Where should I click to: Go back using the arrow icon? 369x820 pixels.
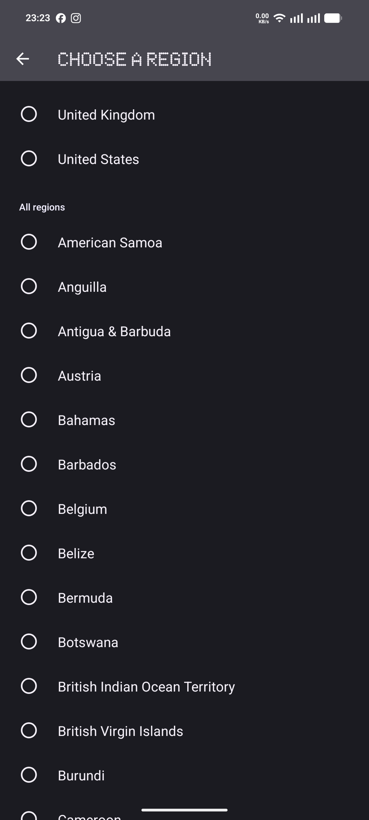click(x=23, y=59)
